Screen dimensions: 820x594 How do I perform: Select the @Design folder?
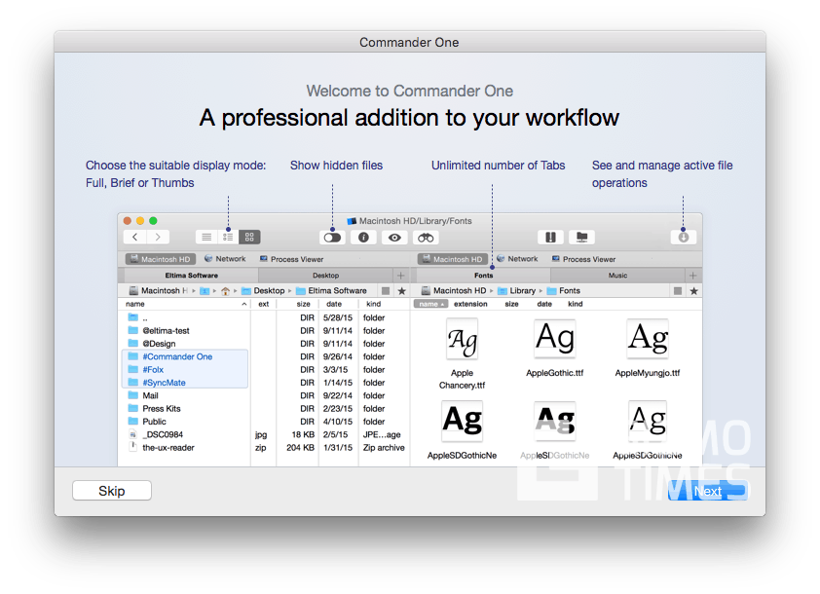266,344
